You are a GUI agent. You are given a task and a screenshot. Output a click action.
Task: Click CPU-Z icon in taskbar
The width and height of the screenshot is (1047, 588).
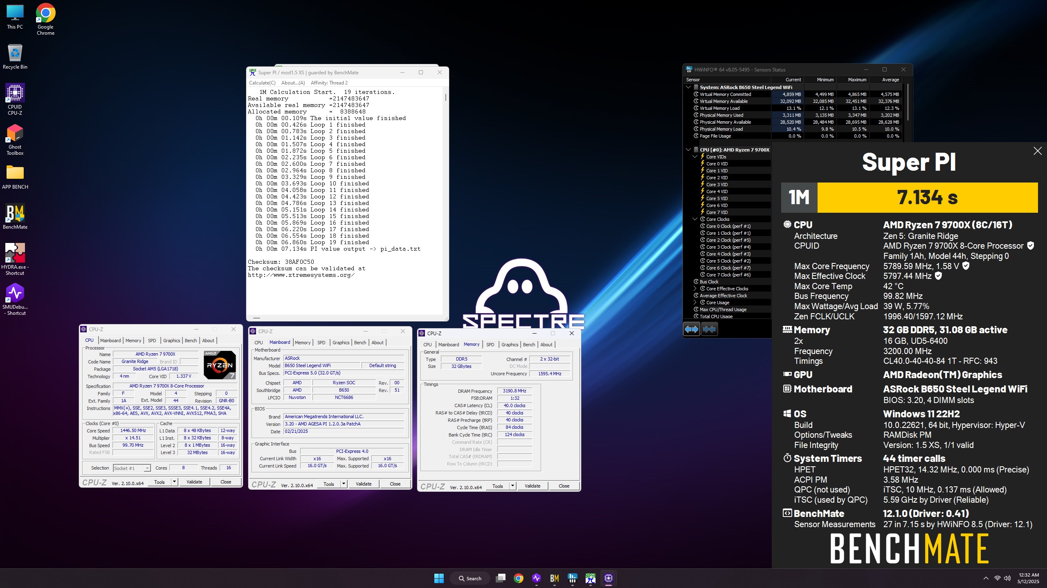608,578
